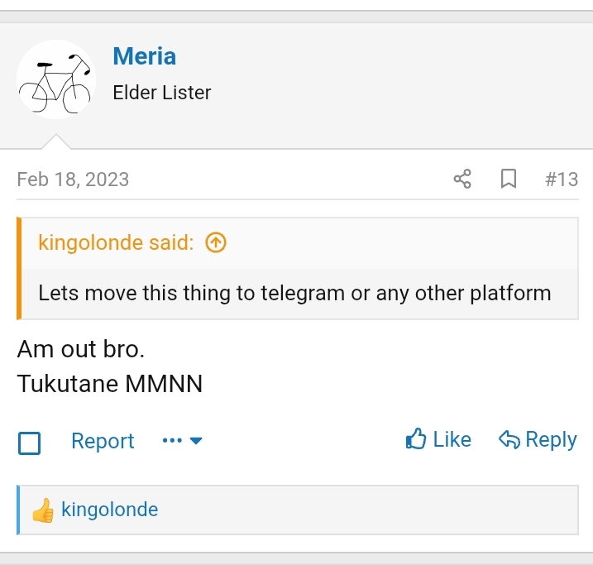
Task: Tick the post selection checkbox
Action: (30, 443)
